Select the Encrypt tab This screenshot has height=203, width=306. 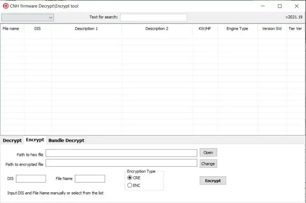[35, 140]
